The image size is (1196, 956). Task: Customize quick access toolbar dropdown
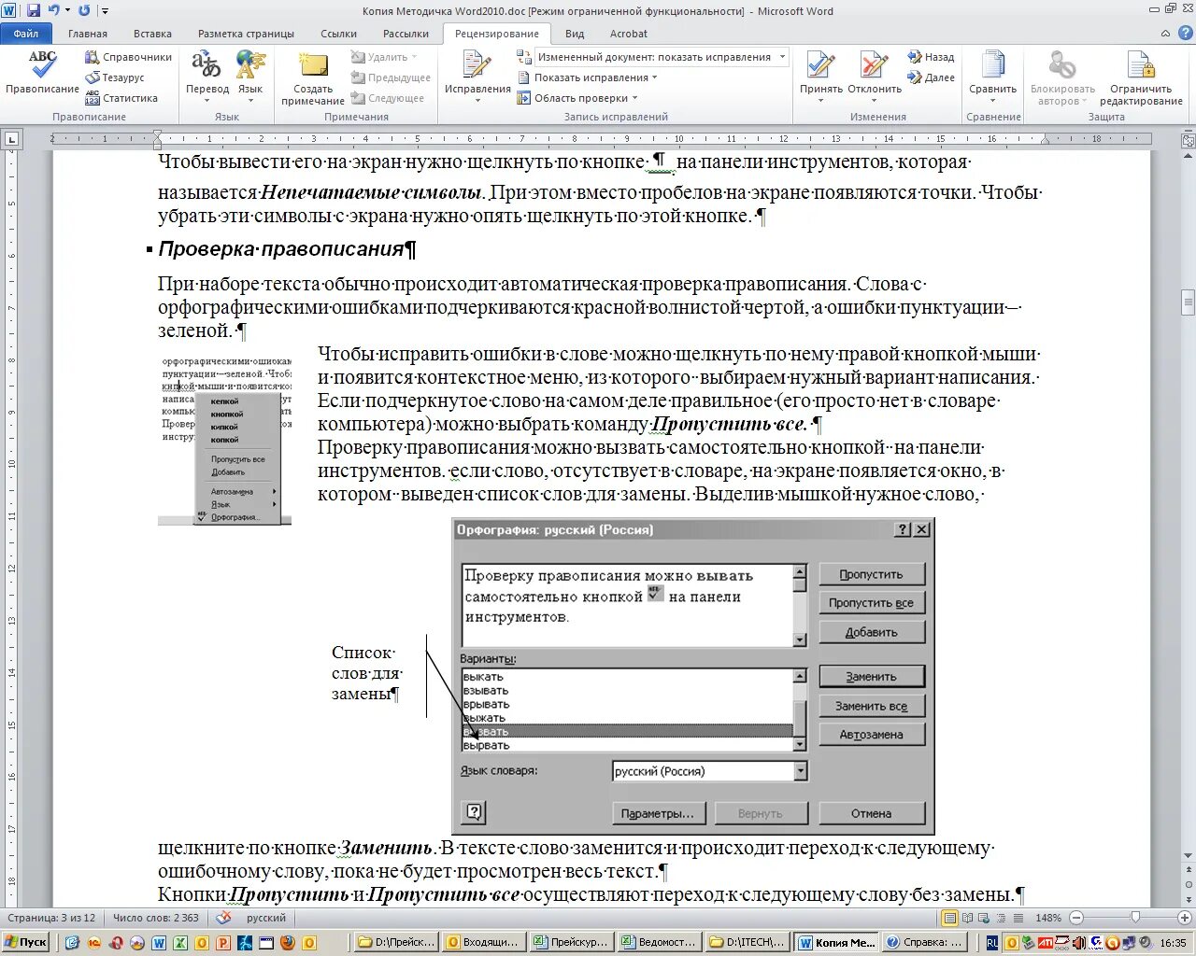point(105,11)
